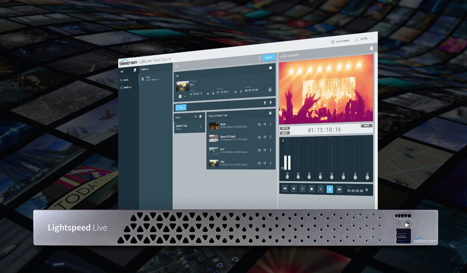
Task: Delete all clips on Default Tape
Action: click(x=270, y=113)
